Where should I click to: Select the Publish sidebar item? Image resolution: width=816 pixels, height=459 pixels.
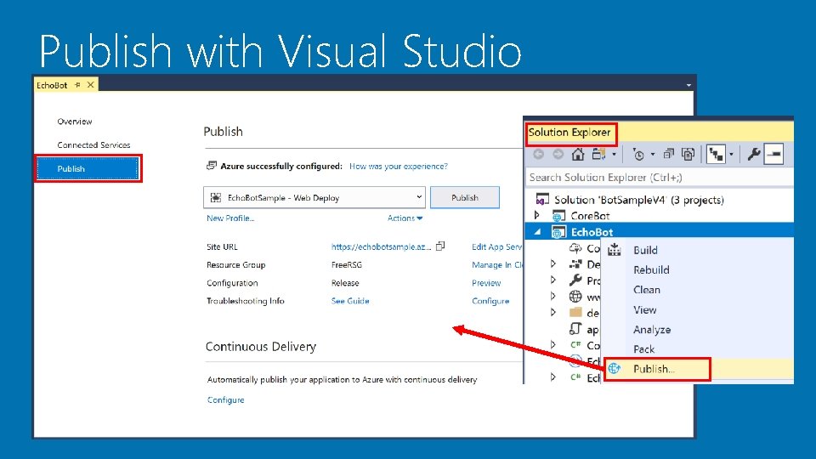[x=88, y=168]
